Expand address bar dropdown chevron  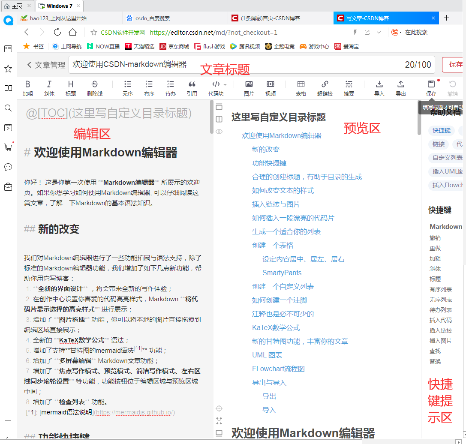pyautogui.click(x=379, y=33)
